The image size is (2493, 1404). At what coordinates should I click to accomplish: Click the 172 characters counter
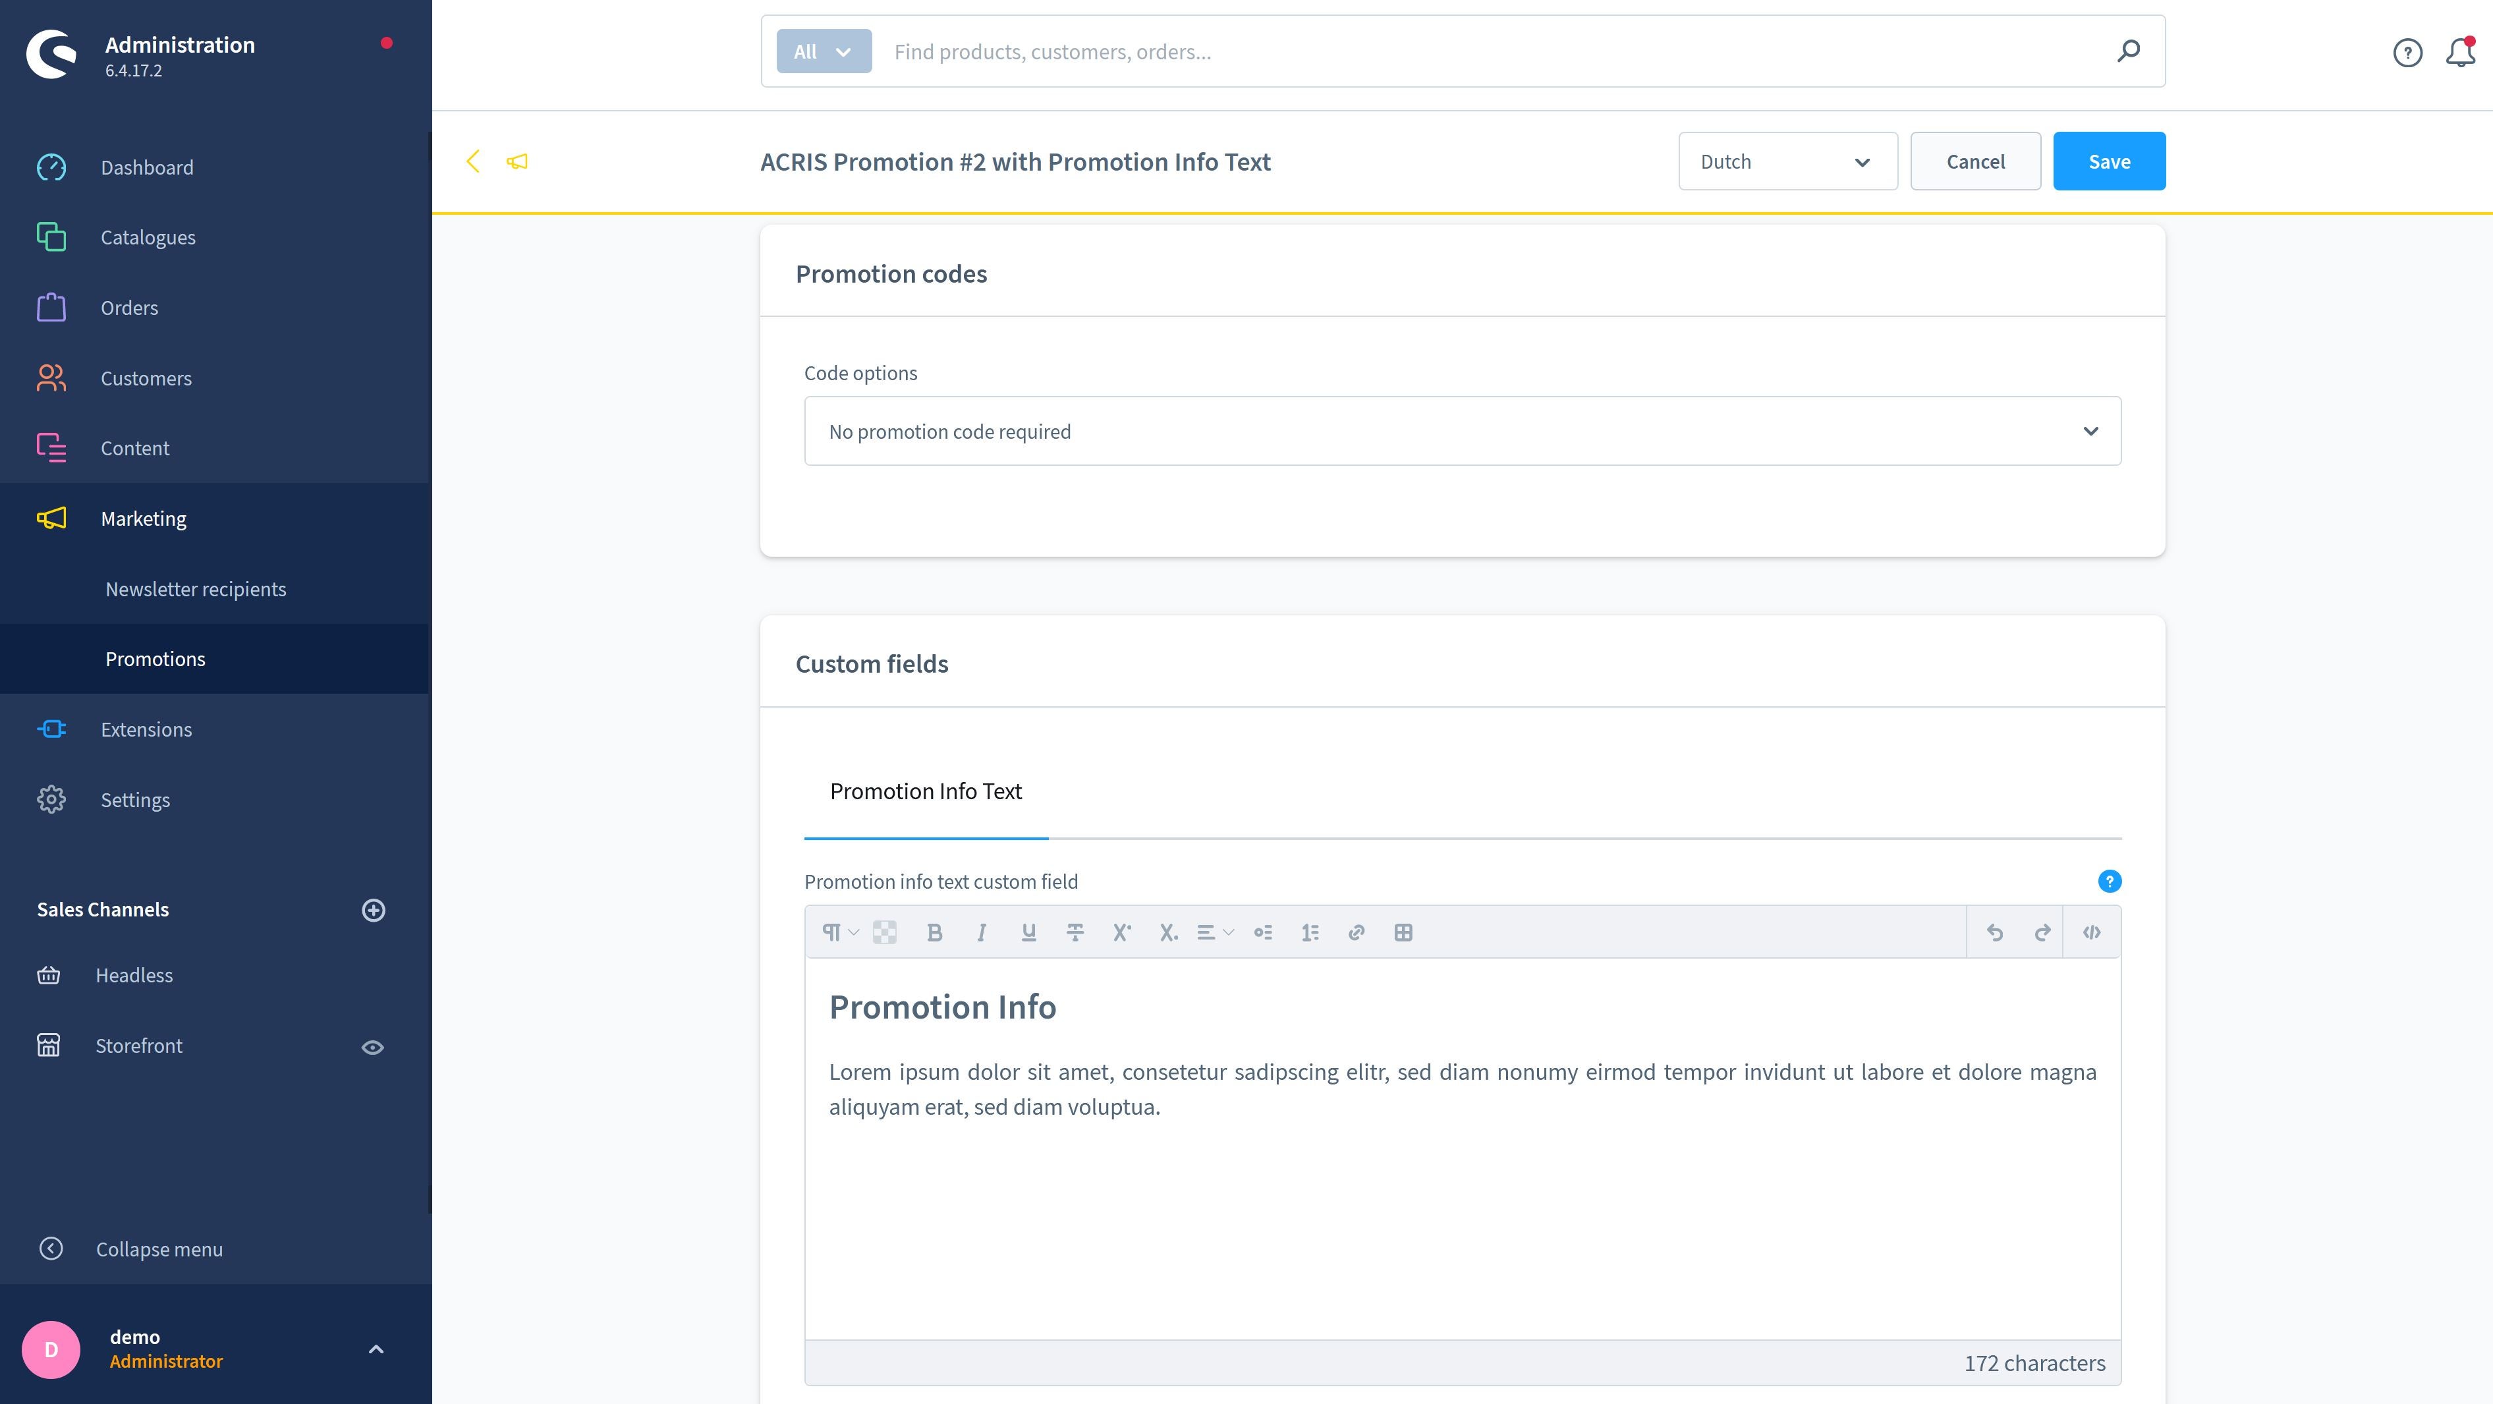tap(2034, 1363)
